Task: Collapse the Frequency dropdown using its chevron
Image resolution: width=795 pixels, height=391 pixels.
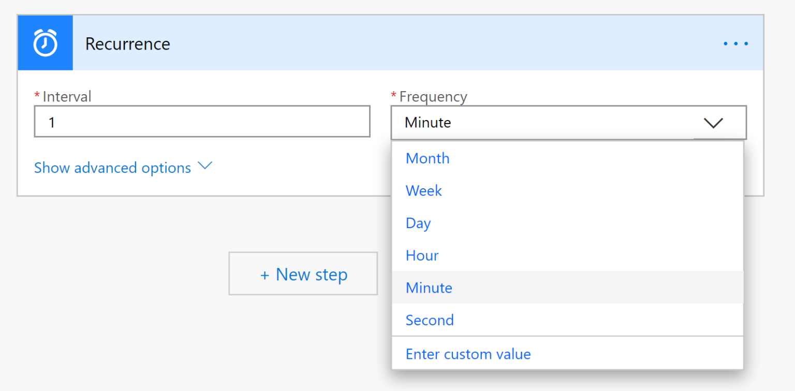Action: (x=713, y=123)
